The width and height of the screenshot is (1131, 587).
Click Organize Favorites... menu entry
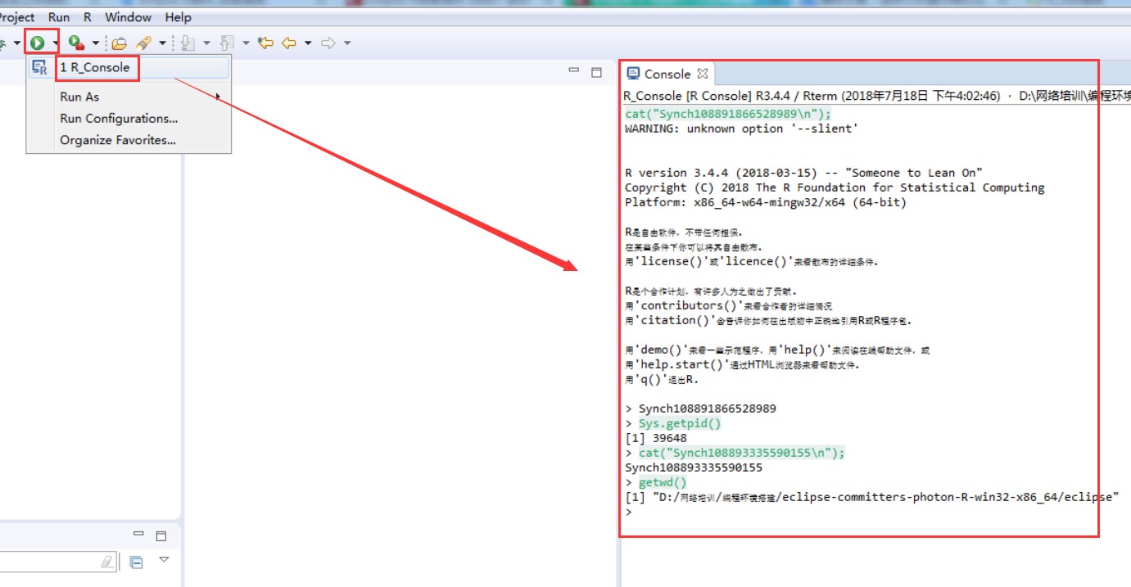[x=118, y=140]
